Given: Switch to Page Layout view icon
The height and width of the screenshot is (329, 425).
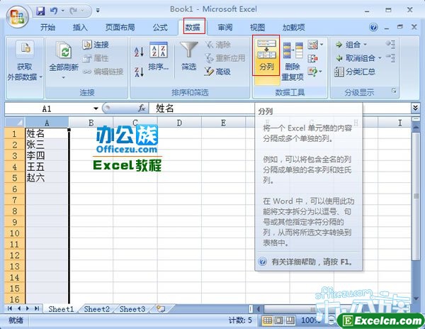Looking at the screenshot, I should coord(278,320).
